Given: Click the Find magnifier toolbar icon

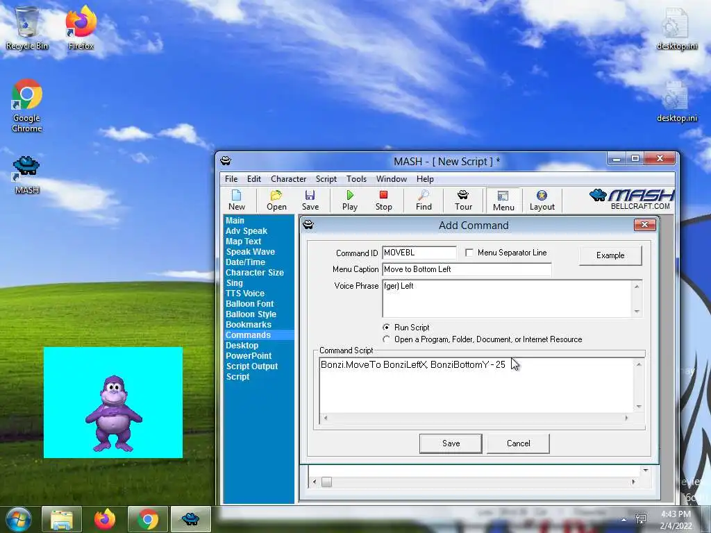Looking at the screenshot, I should click(x=424, y=201).
